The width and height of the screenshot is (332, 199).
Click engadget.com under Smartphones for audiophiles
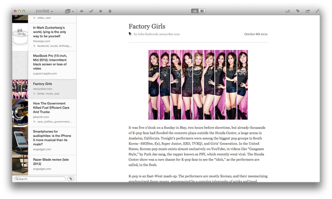[x=42, y=149]
